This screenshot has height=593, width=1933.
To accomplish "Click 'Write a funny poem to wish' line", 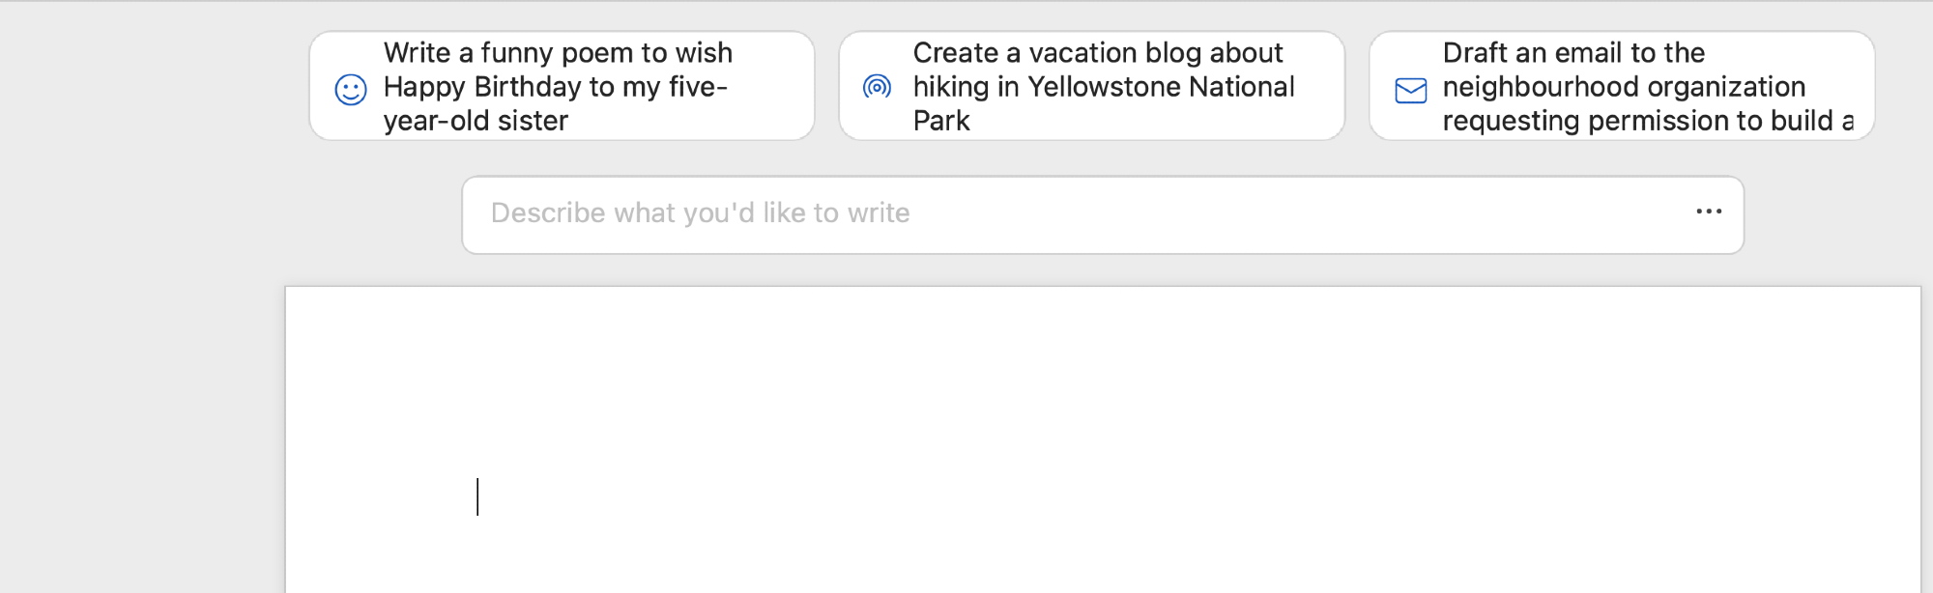I will (x=558, y=52).
